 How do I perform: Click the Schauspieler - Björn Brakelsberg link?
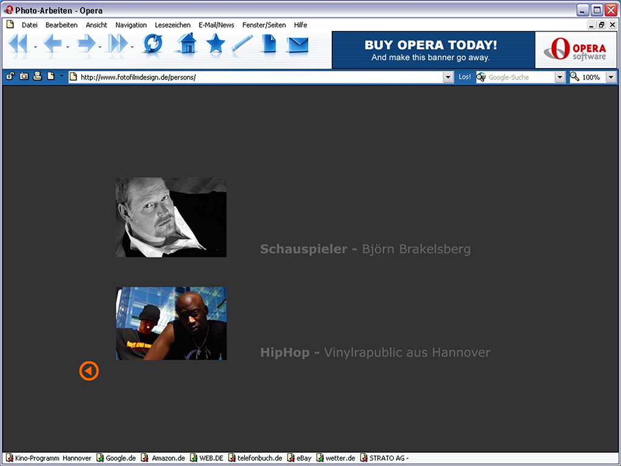click(x=365, y=249)
